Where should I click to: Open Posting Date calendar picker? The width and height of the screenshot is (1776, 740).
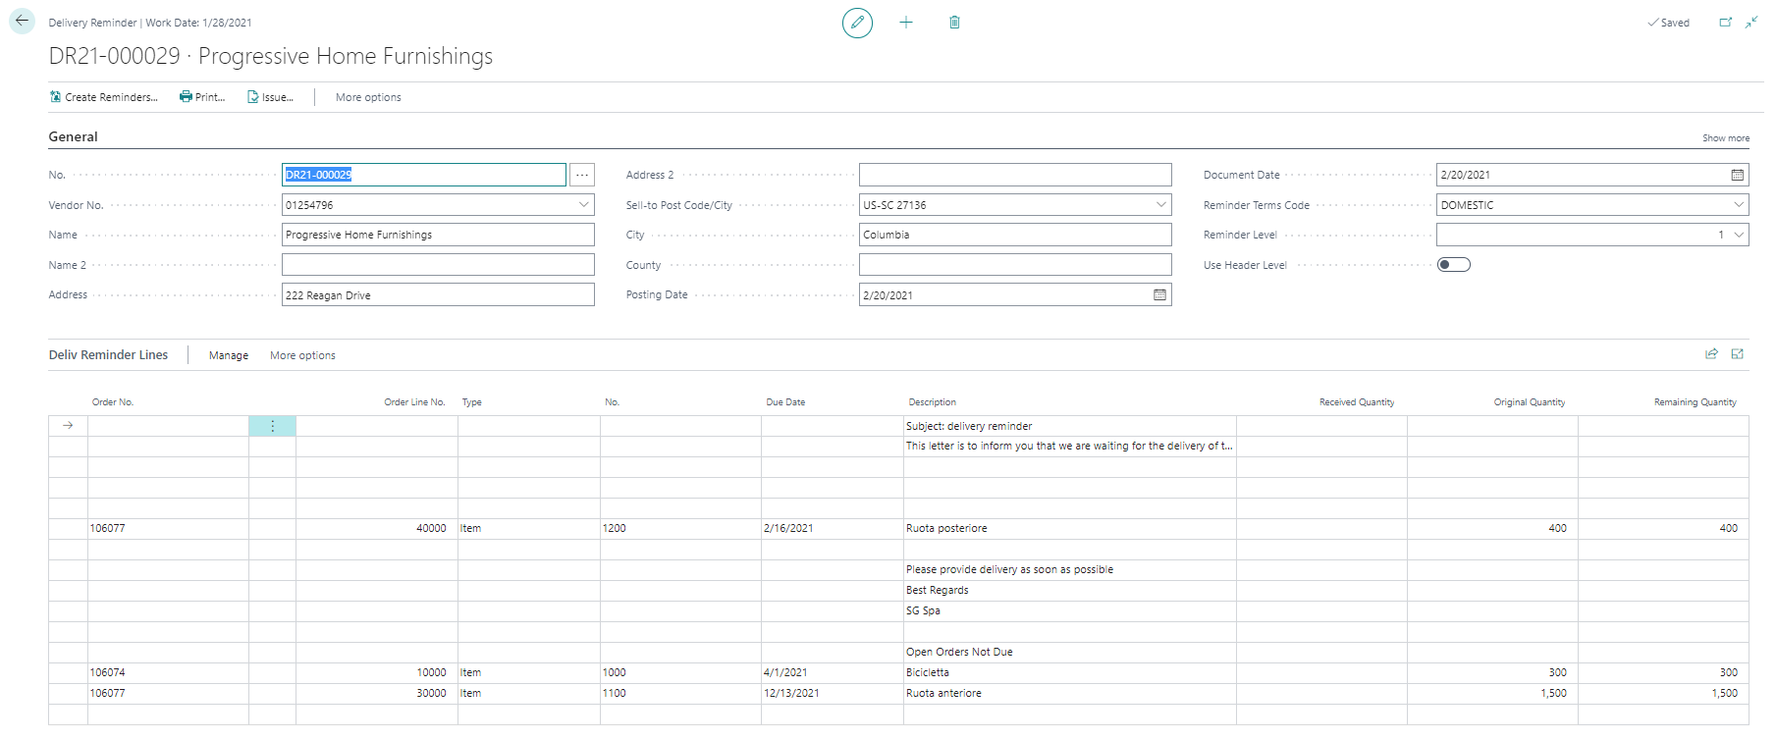[1159, 295]
